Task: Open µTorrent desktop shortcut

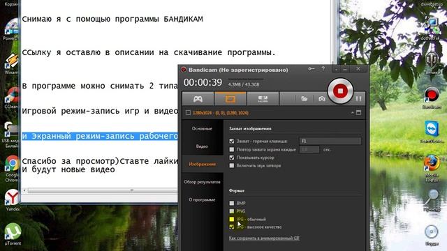Action: 13,234
